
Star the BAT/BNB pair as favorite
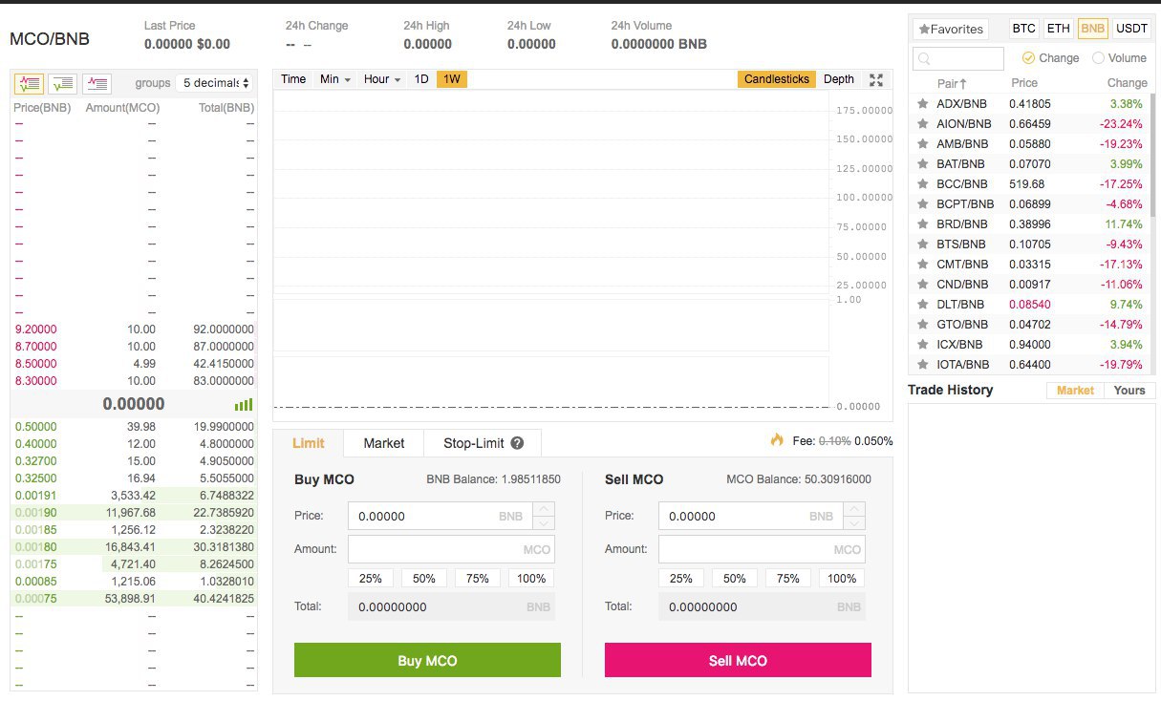922,163
